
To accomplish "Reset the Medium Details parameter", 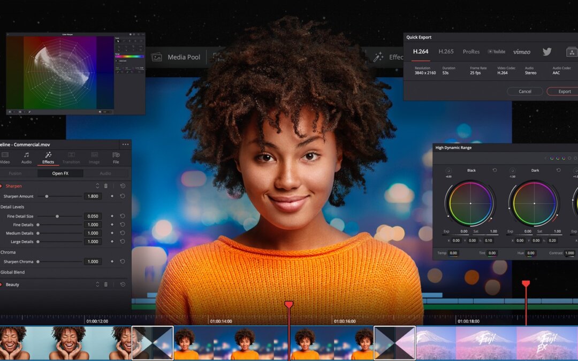I will tap(123, 233).
